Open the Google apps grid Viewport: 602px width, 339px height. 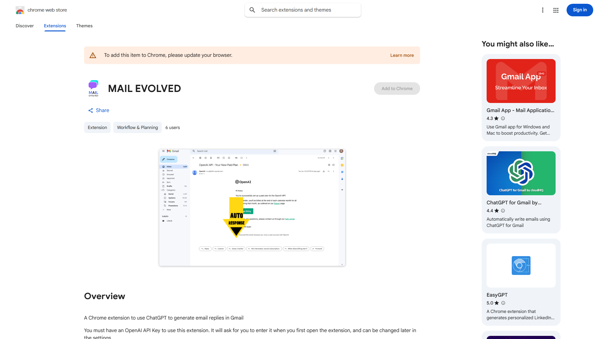(556, 10)
